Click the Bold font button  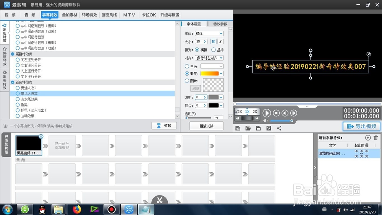pos(213,41)
